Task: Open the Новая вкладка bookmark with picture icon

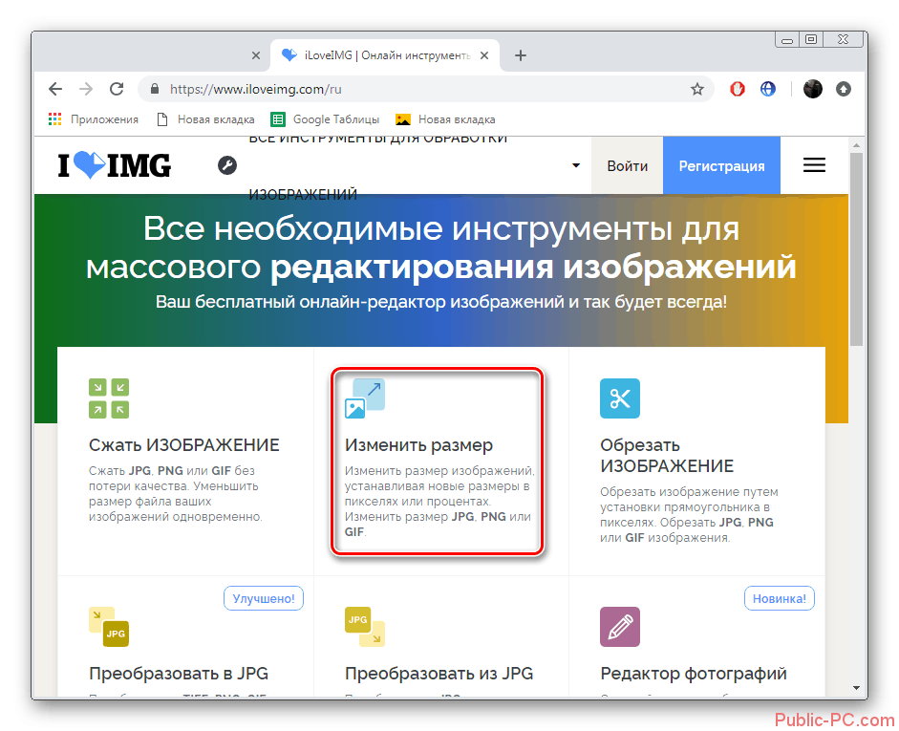Action: pos(445,119)
